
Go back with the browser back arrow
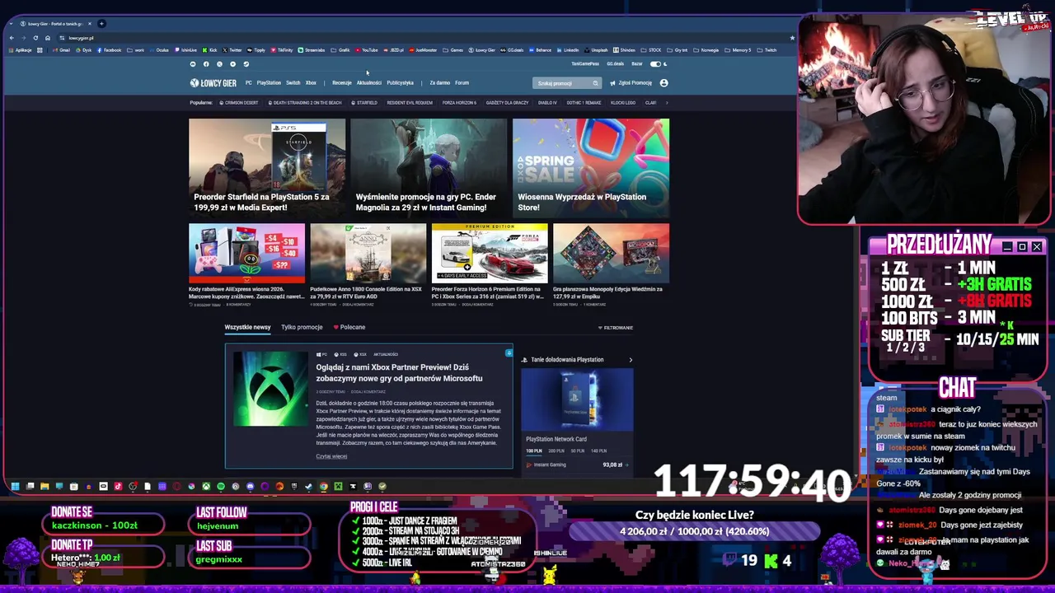pyautogui.click(x=12, y=38)
